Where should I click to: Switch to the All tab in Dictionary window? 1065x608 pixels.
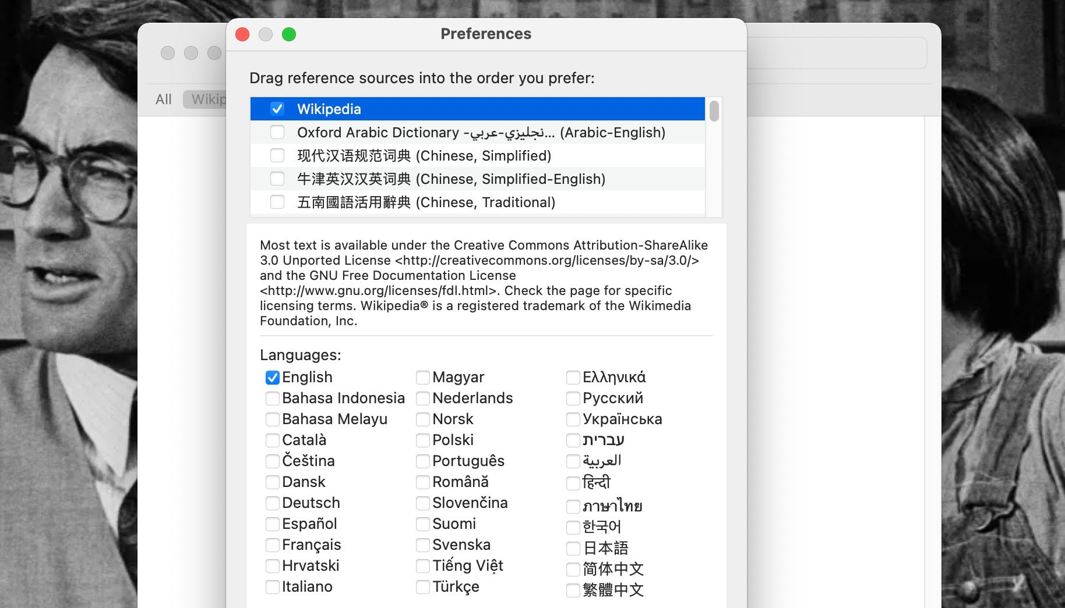(164, 99)
